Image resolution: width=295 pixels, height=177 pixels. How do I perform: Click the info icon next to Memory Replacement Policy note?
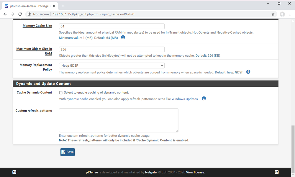coord(248,72)
